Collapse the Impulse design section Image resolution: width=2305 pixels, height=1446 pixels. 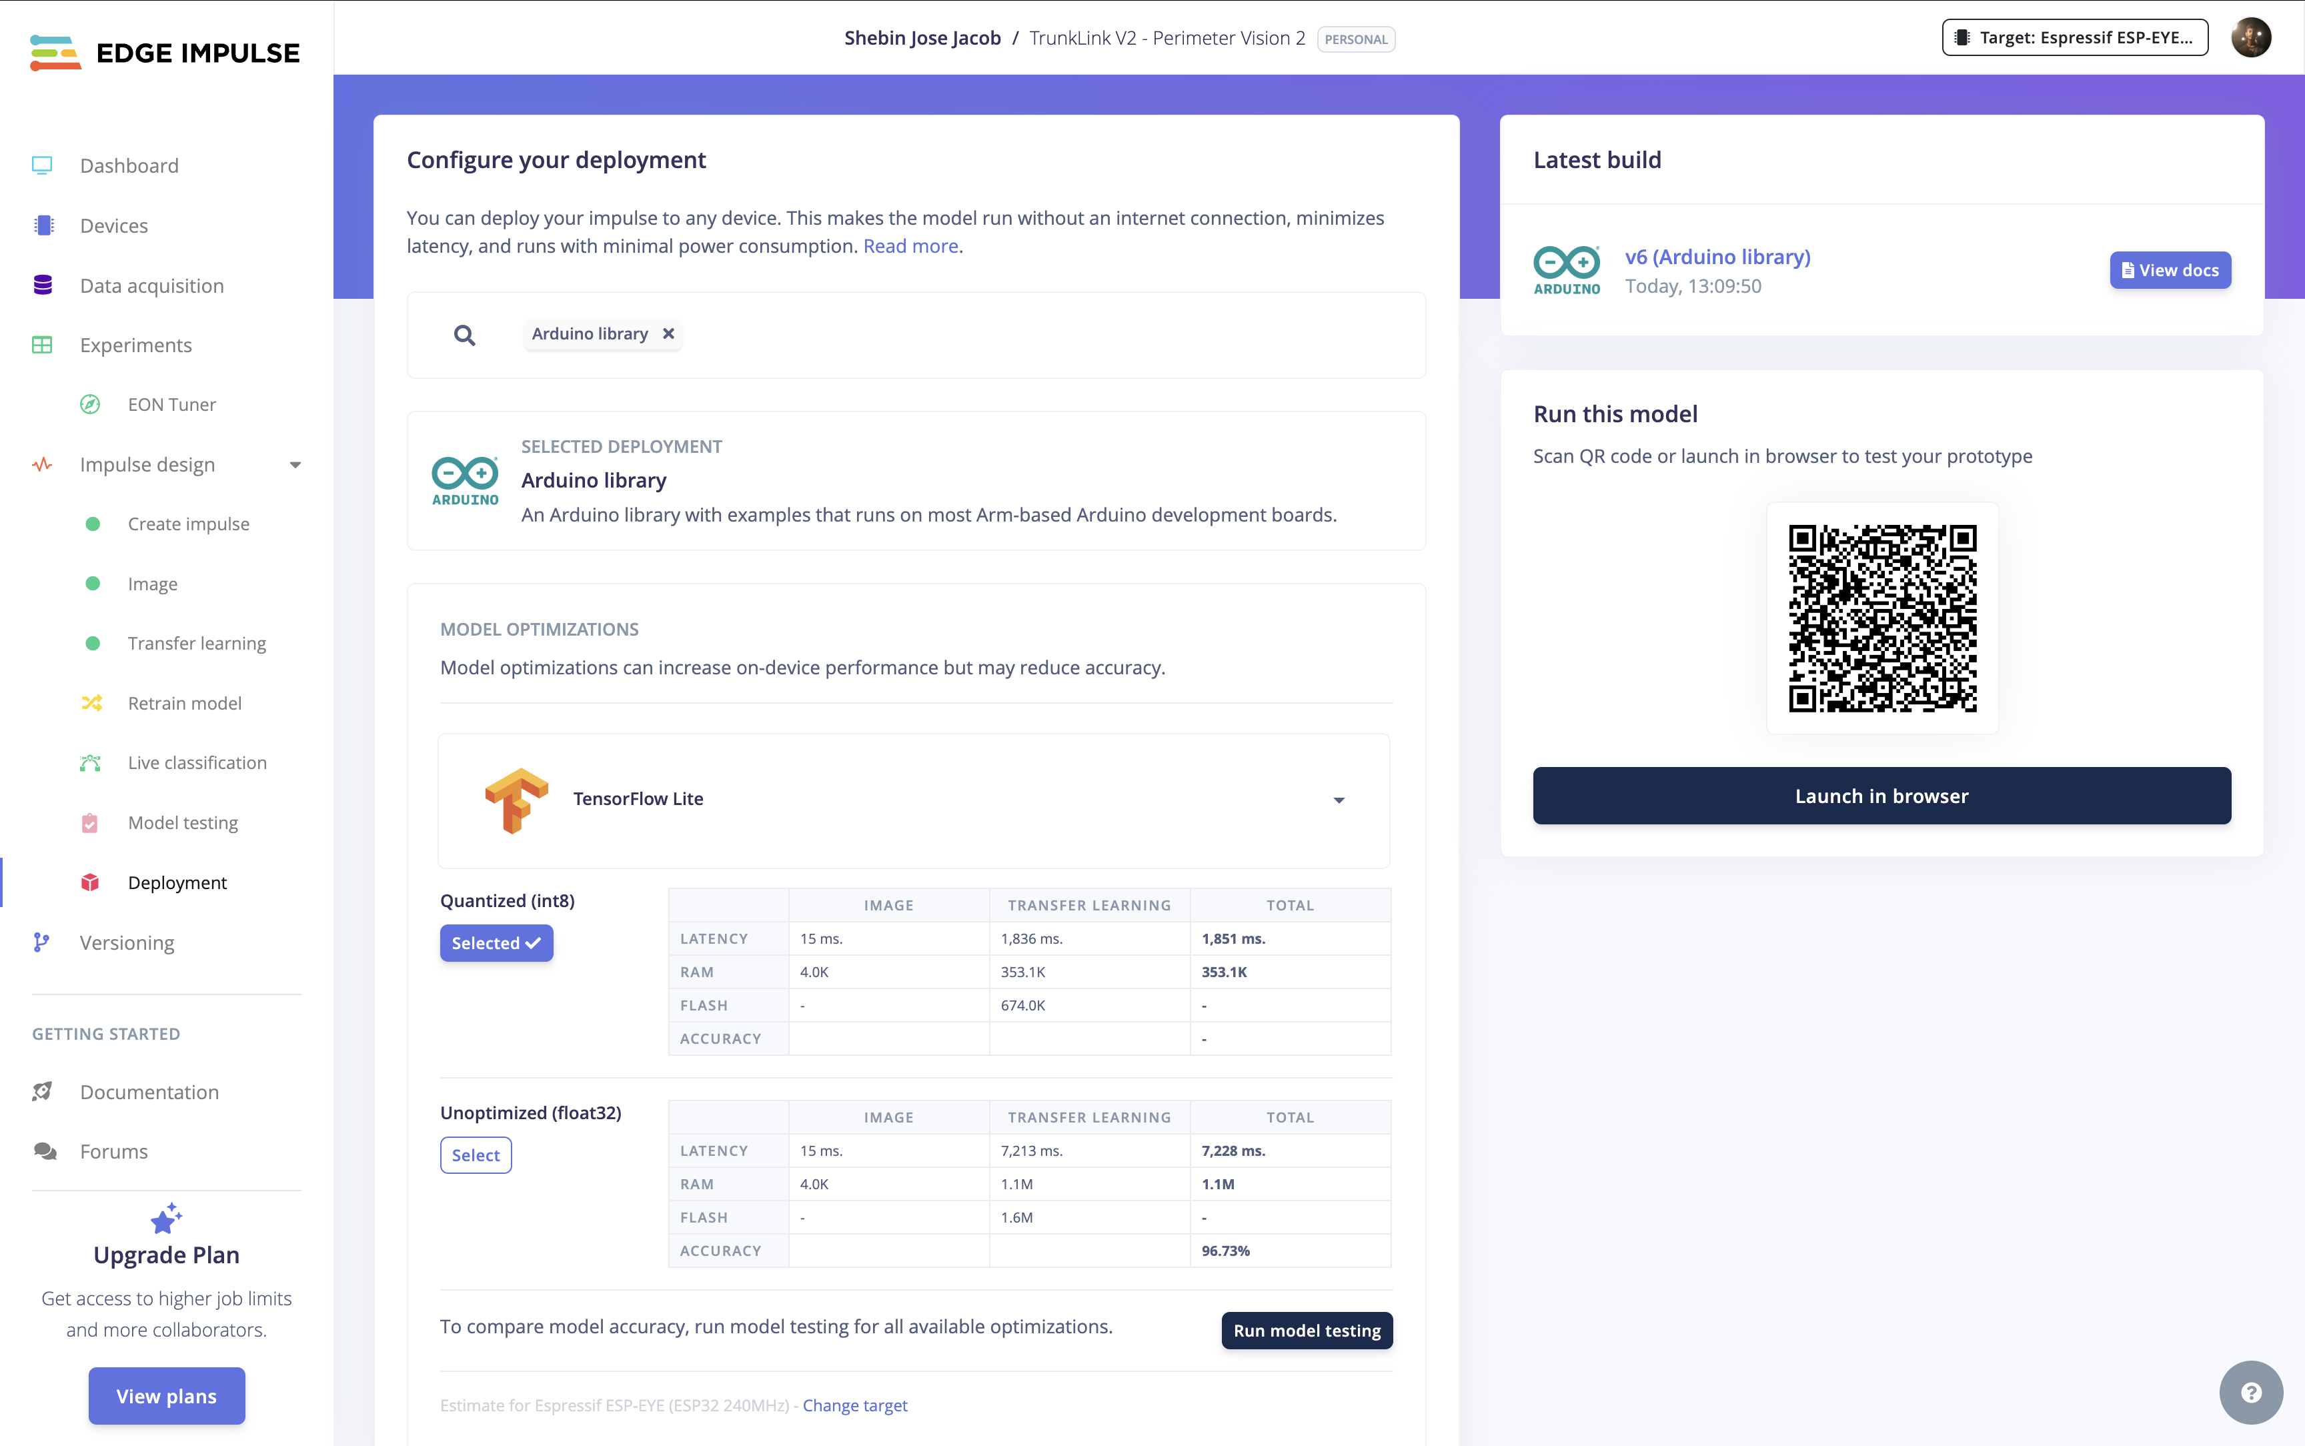pos(294,465)
